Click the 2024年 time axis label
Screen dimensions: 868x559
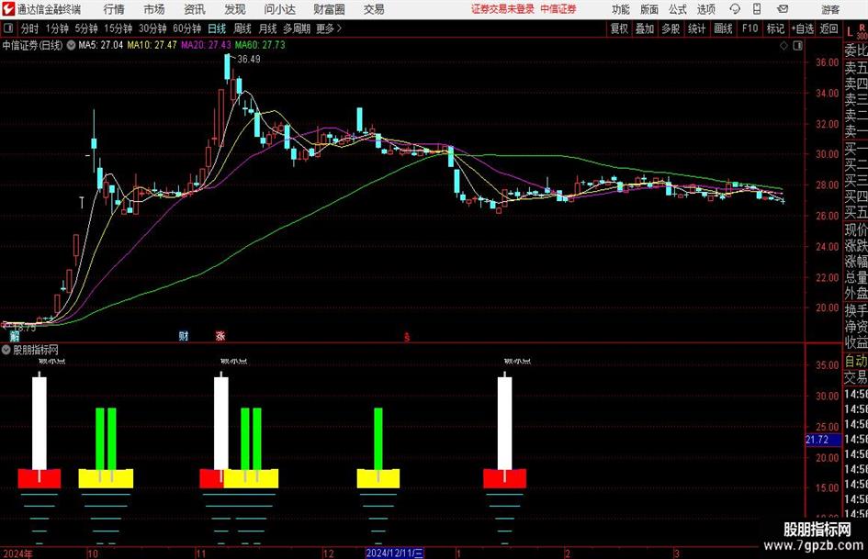17,553
